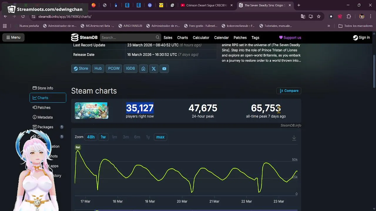Open the MCAnime.net Beta bookmark
Screen dimensions: 376x211
coord(97,26)
